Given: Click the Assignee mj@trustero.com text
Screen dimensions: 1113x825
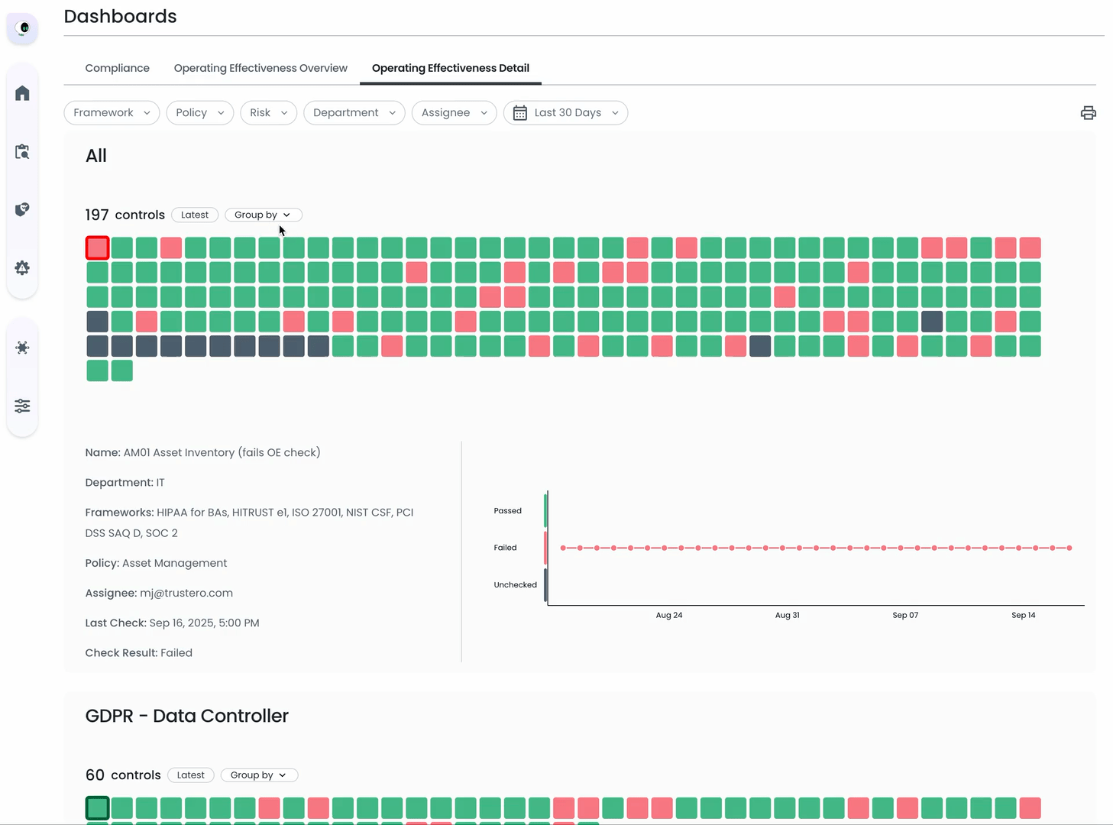Looking at the screenshot, I should 159,593.
